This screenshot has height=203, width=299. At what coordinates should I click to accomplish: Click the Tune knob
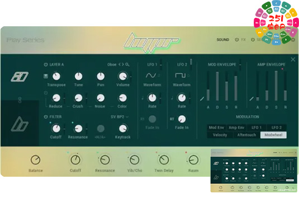coord(78,76)
